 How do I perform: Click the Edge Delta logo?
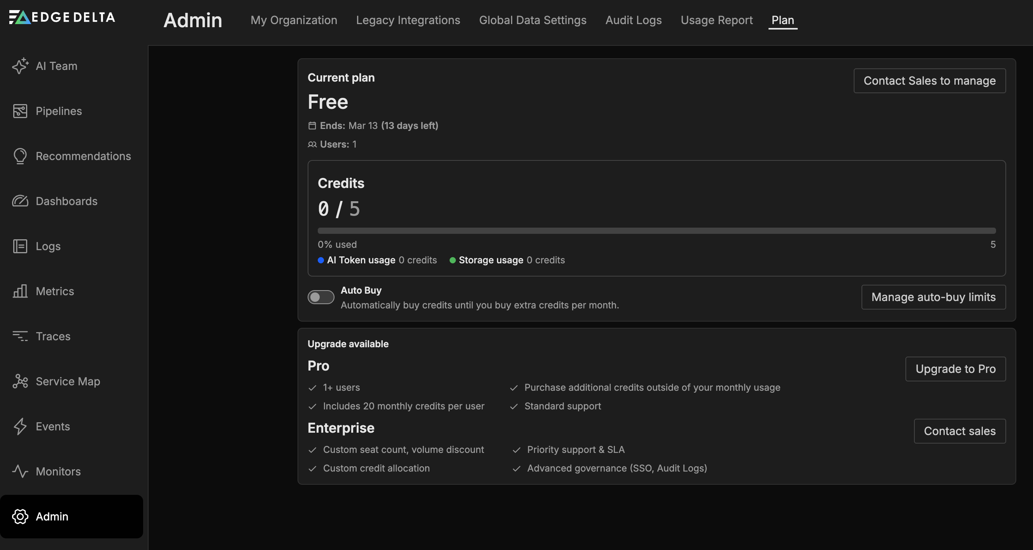coord(61,17)
